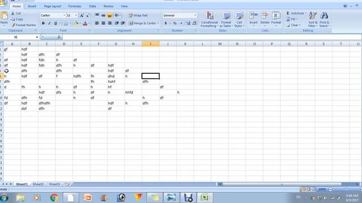This screenshot has width=362, height=203.
Task: Apply the comma style
Action: tap(181, 23)
